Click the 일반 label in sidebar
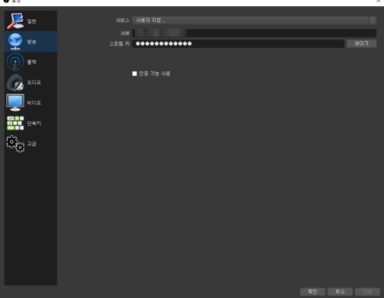The image size is (384, 298). [x=32, y=21]
